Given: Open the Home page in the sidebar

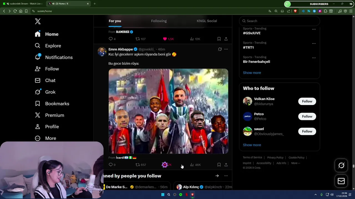Looking at the screenshot, I should pyautogui.click(x=47, y=34).
